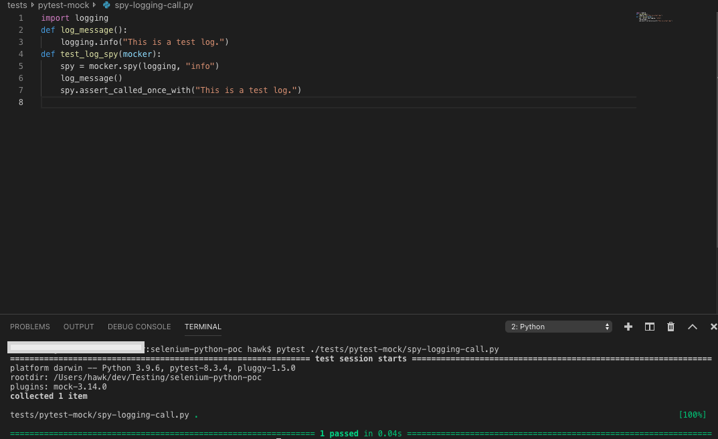Screen dimensions: 718x439
Task: Switch to the PROBLEMS tab
Action: tap(29, 327)
